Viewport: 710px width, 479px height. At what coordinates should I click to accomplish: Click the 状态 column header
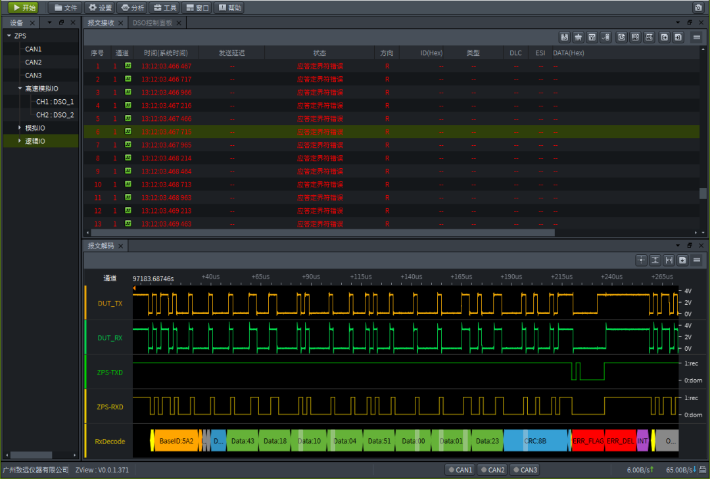click(319, 53)
